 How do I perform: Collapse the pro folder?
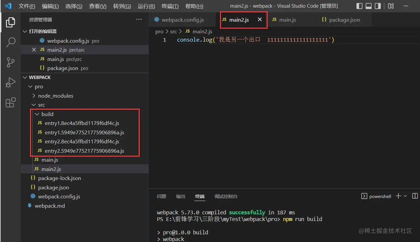pyautogui.click(x=85, y=87)
